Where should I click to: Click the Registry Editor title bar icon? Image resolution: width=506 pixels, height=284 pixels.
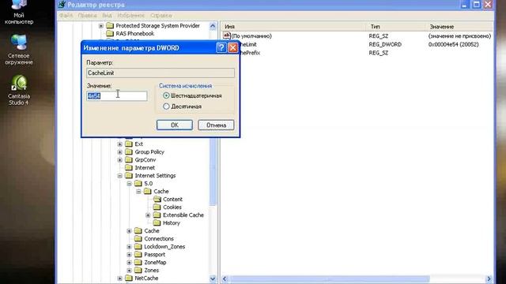(62, 5)
